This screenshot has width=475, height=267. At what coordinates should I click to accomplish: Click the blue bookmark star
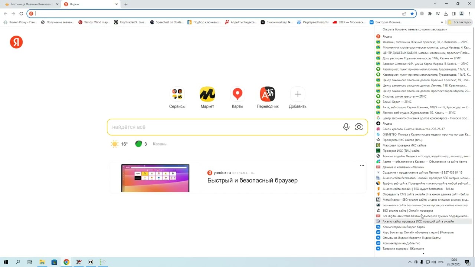click(412, 14)
